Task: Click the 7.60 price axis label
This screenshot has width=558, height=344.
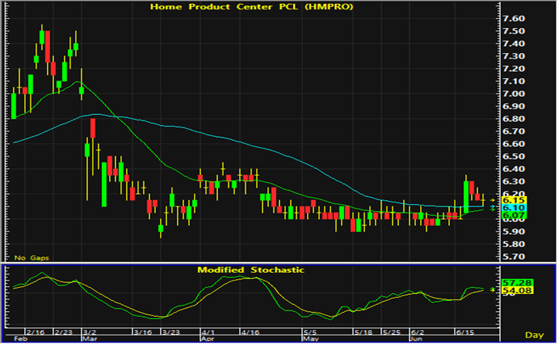Action: [x=513, y=19]
